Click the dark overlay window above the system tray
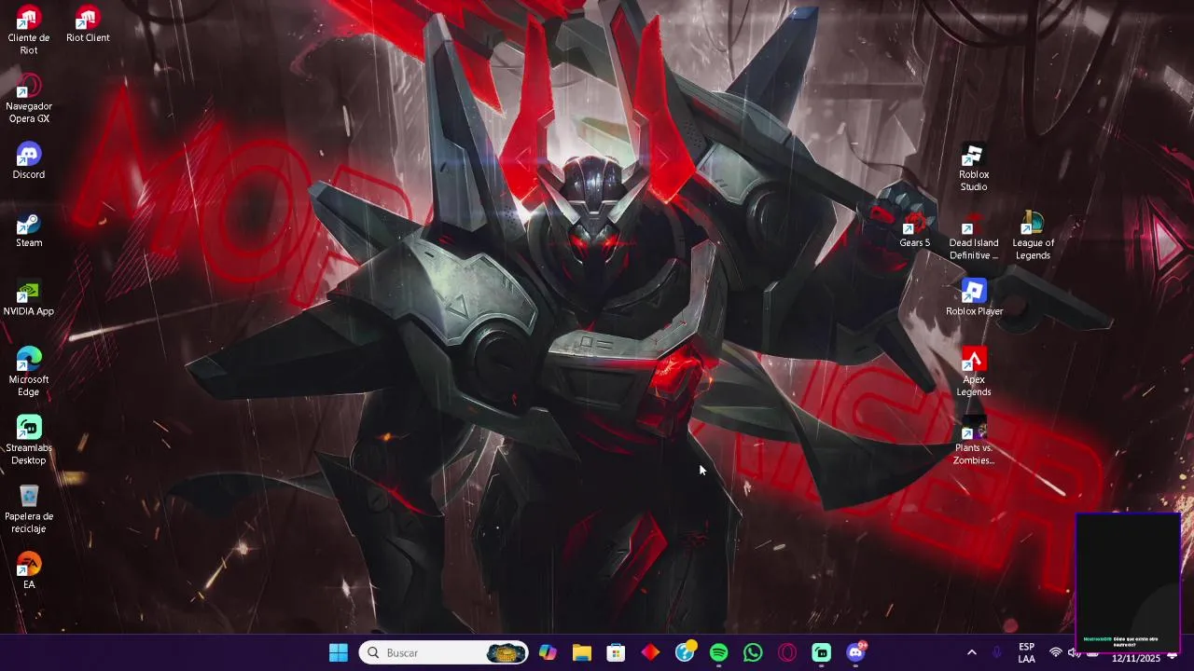The height and width of the screenshot is (671, 1194). pyautogui.click(x=1128, y=582)
